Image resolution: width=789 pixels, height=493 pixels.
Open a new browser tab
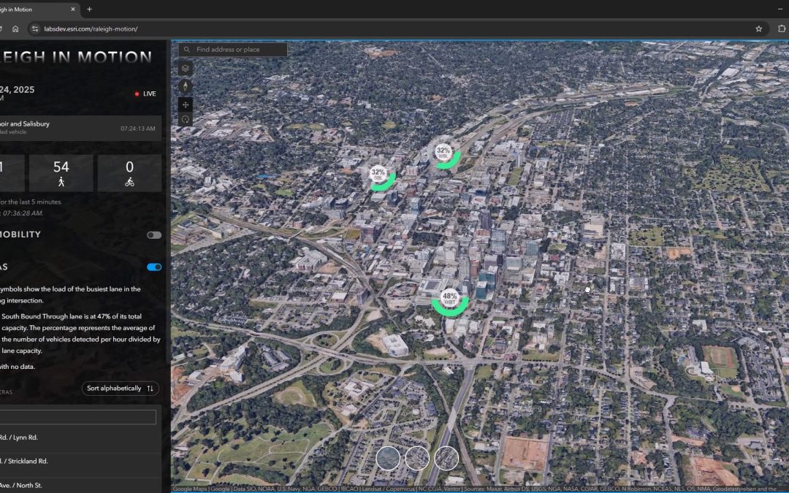click(x=88, y=9)
